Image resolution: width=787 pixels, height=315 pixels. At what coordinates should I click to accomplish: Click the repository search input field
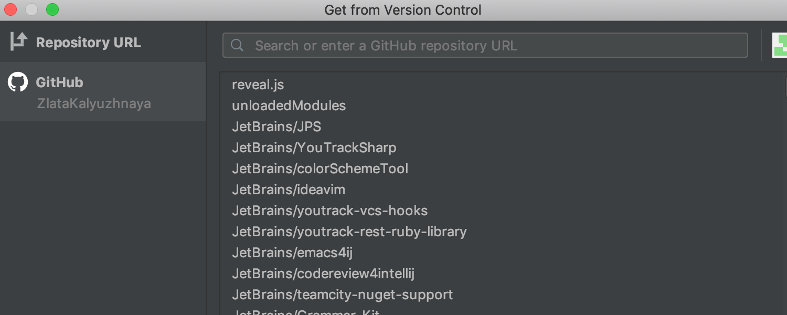[472, 45]
